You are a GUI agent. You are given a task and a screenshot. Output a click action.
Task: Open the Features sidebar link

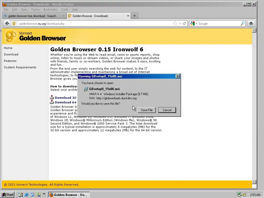(x=10, y=61)
